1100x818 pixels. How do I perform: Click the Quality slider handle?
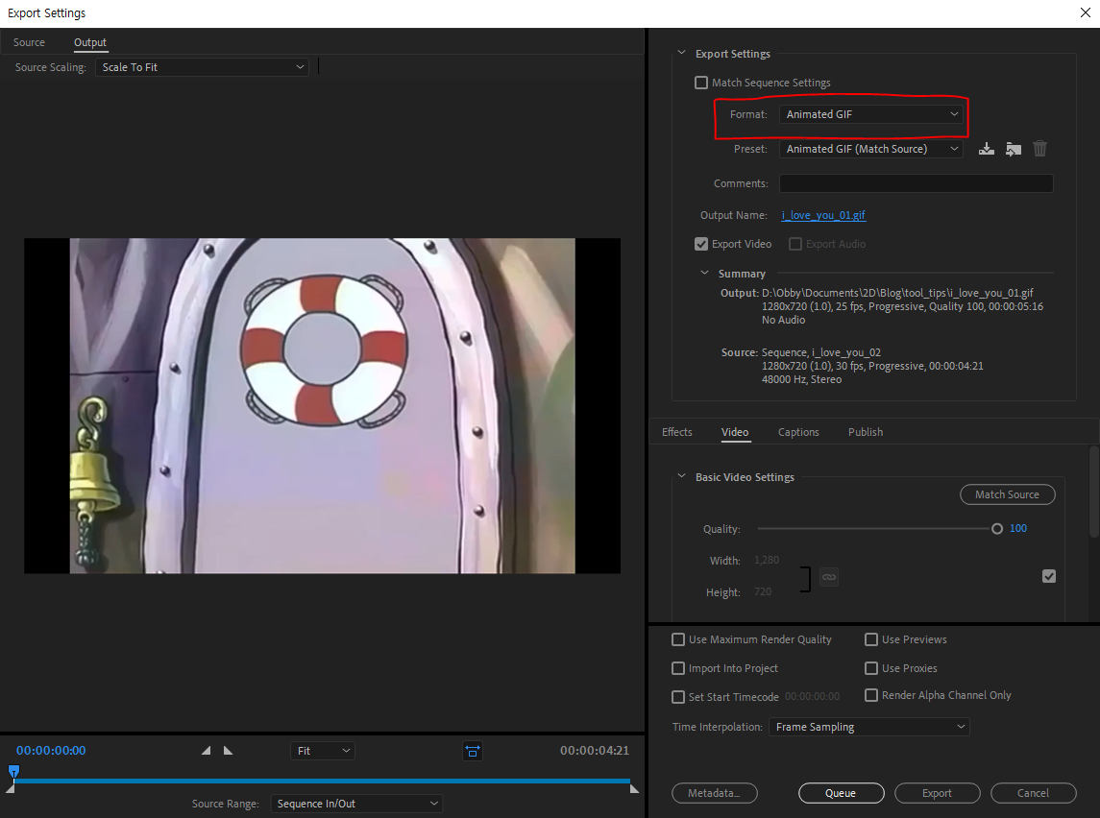[x=997, y=528]
